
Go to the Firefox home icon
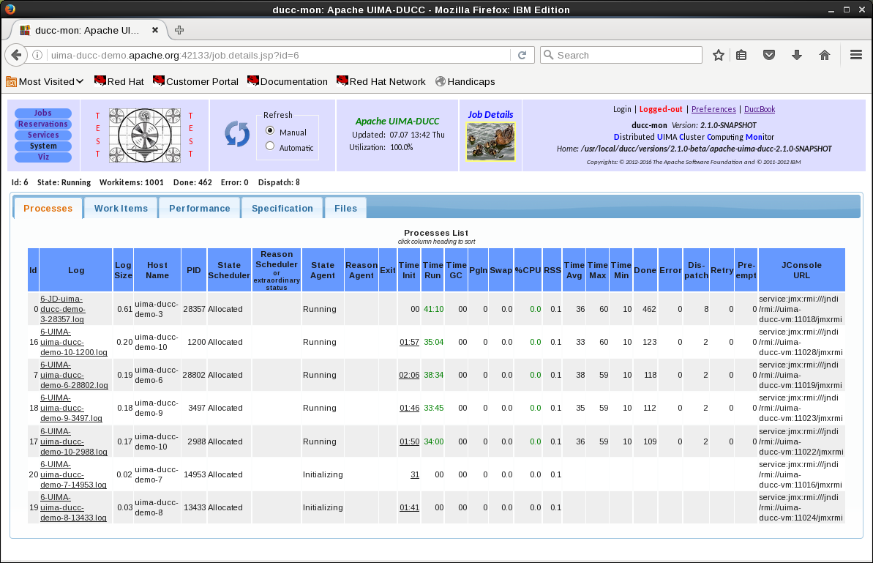tap(824, 55)
